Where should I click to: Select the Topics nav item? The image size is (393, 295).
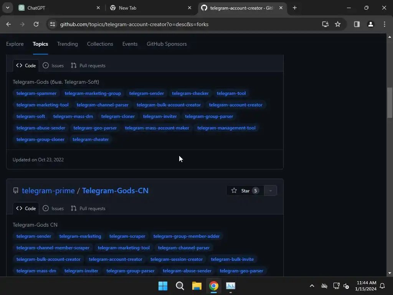click(40, 44)
